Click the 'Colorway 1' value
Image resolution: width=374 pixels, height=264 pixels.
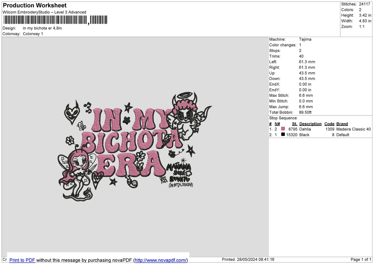tap(33, 34)
